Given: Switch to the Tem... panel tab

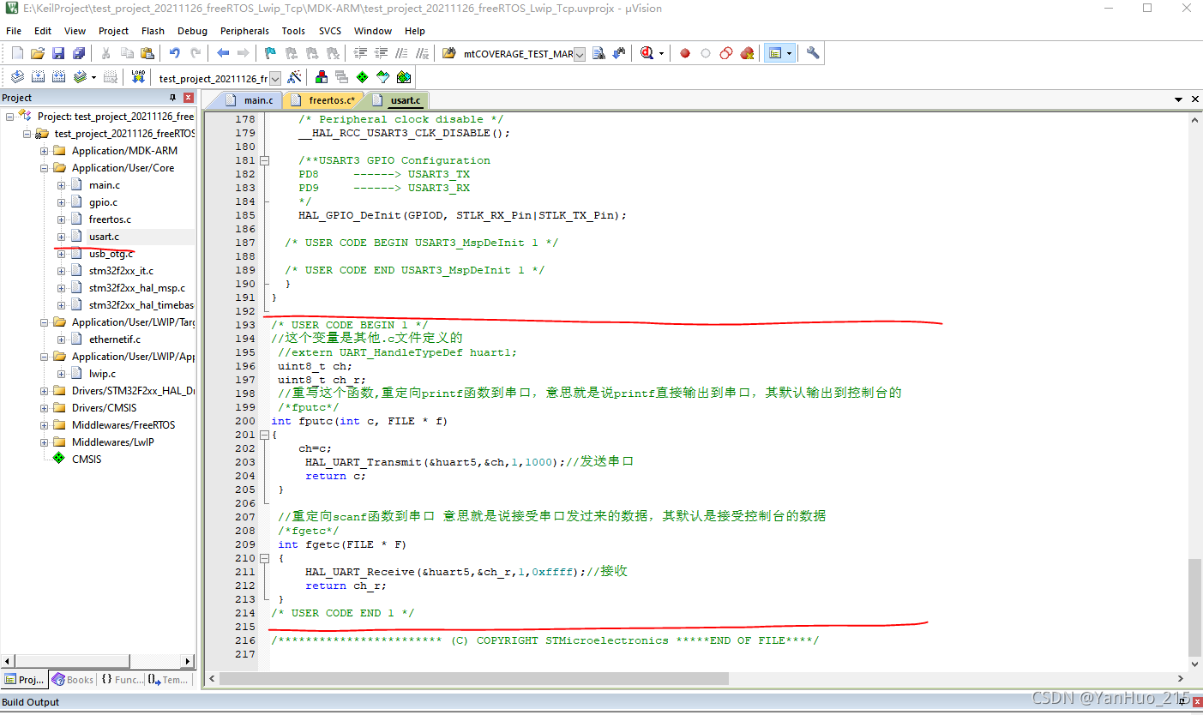Looking at the screenshot, I should pyautogui.click(x=168, y=680).
